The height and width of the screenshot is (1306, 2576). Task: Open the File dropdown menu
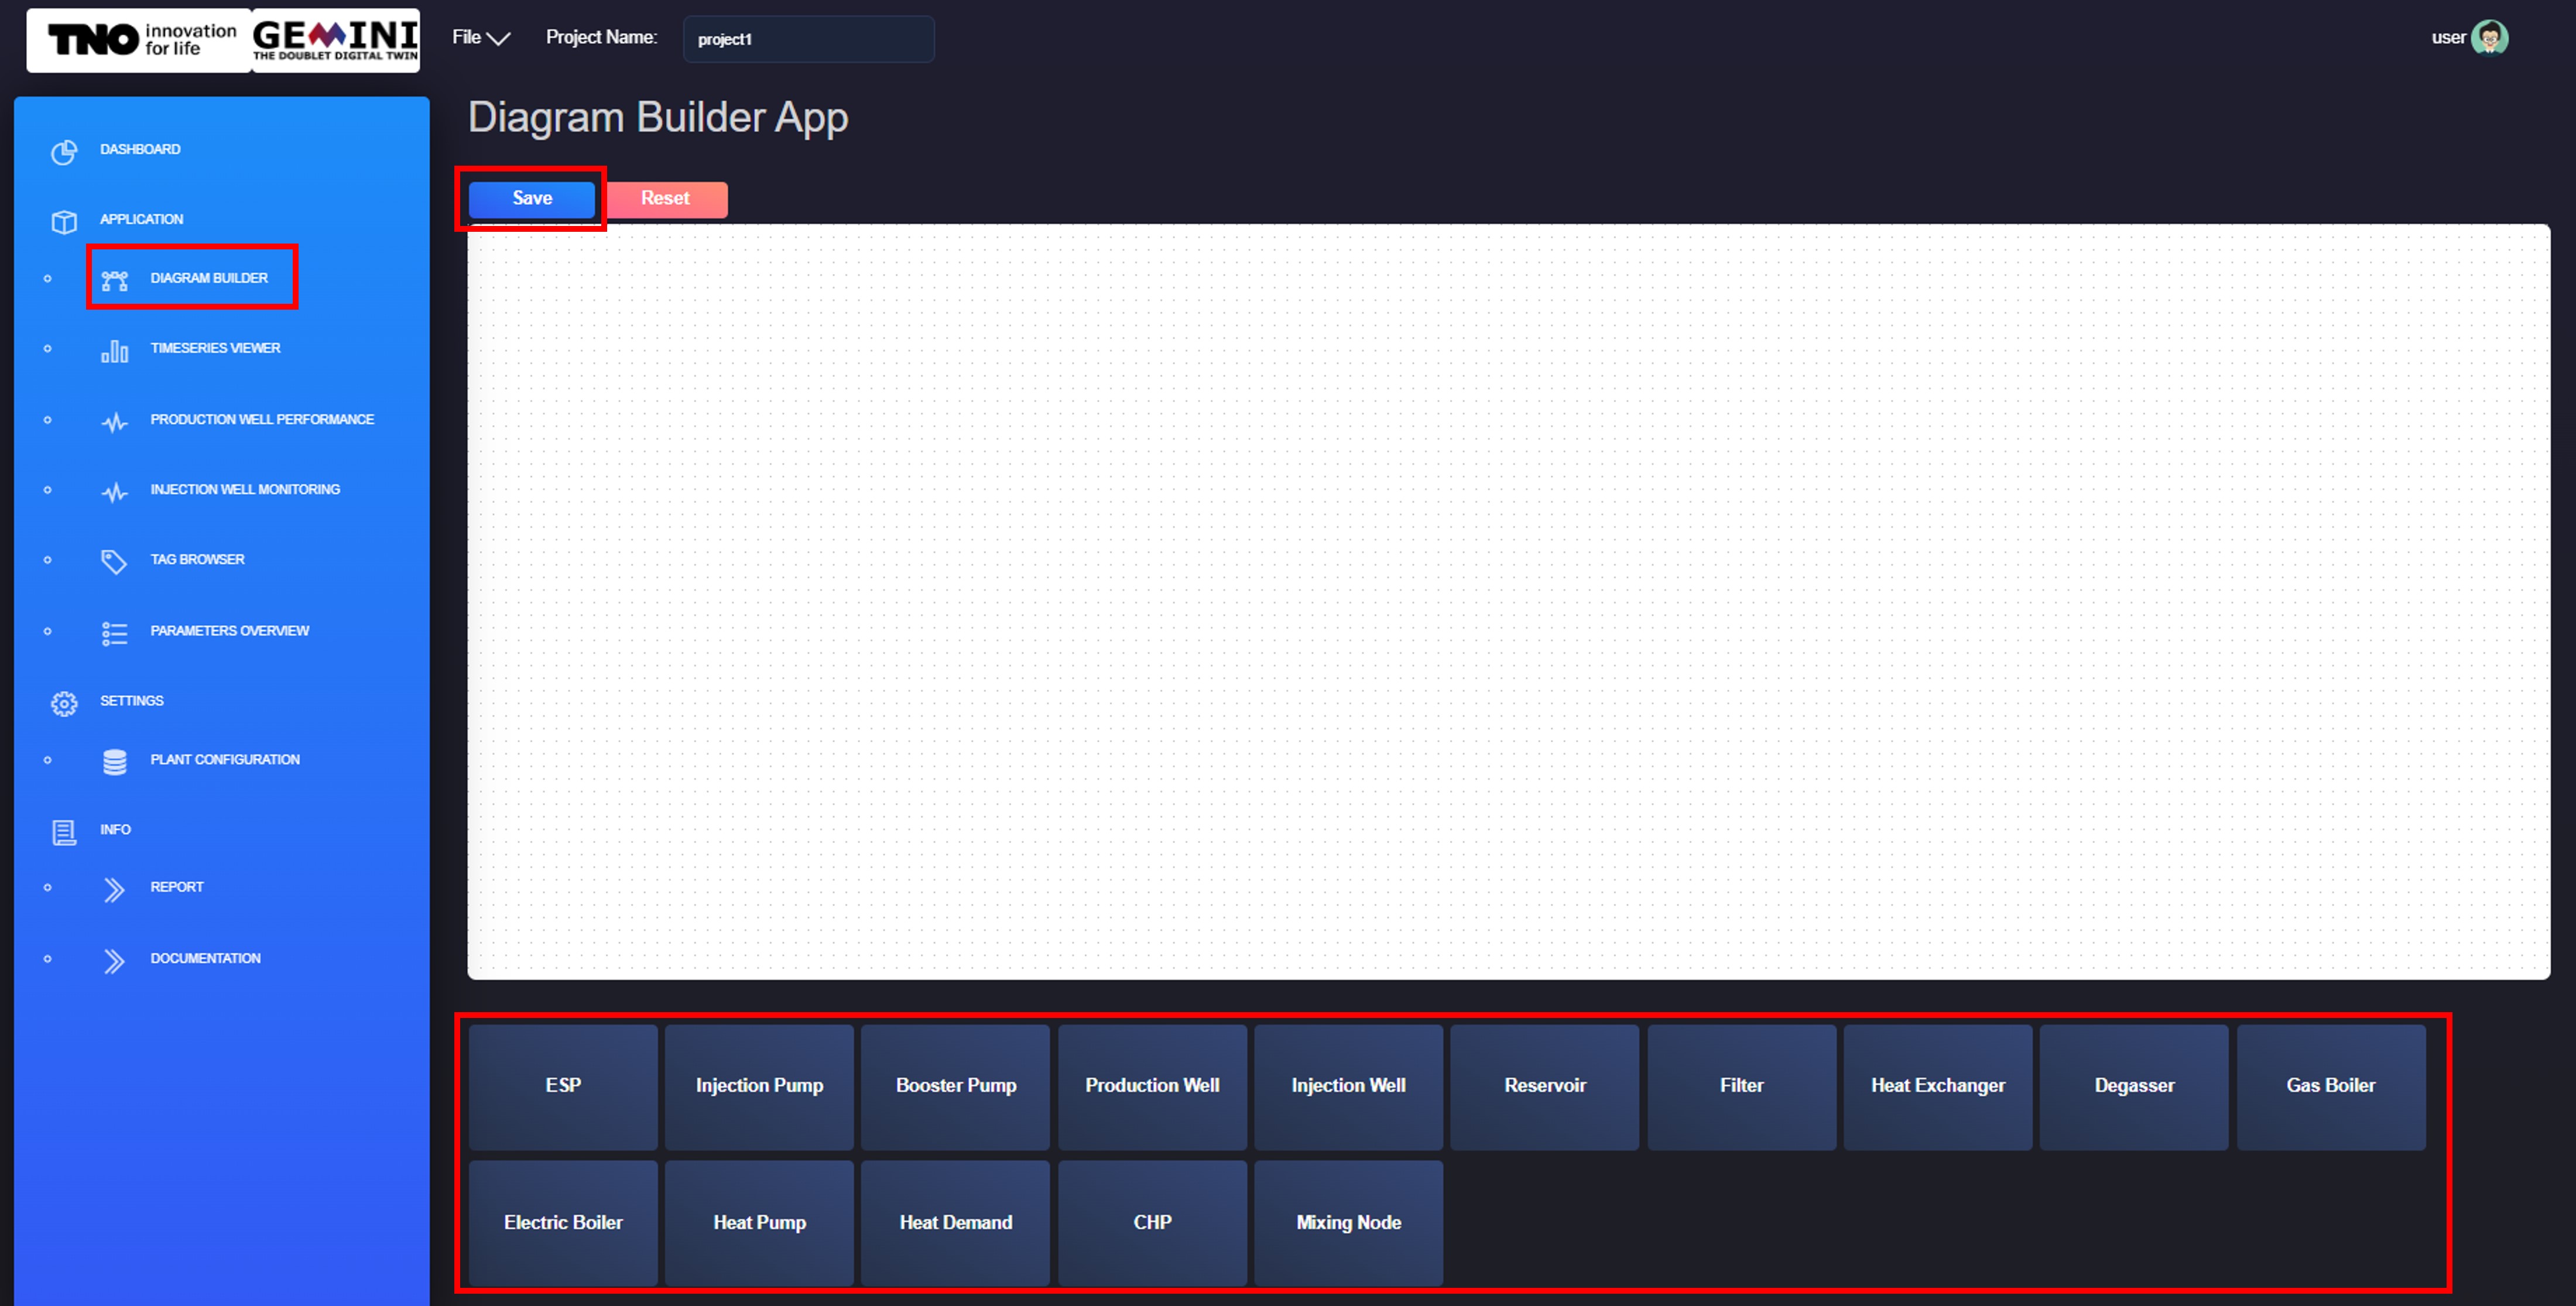(x=480, y=38)
